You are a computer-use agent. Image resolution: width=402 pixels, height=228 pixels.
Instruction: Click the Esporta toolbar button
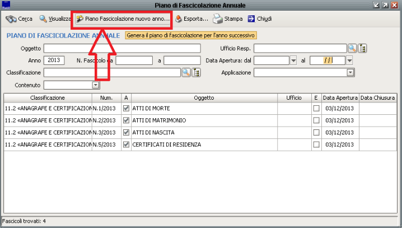(191, 18)
